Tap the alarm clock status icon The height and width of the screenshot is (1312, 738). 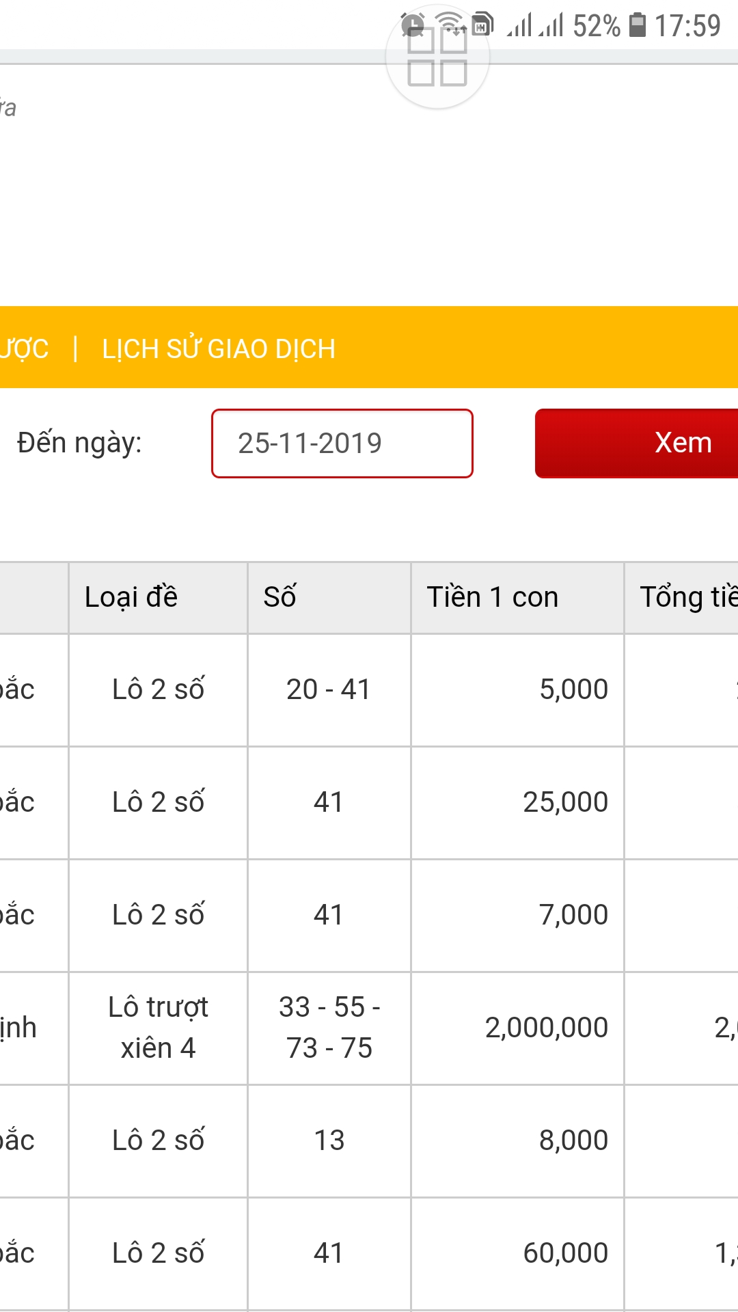(412, 25)
